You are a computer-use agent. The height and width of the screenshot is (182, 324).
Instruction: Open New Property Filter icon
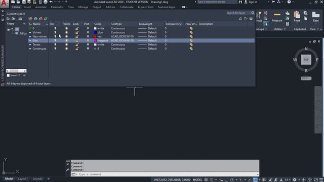point(8,19)
